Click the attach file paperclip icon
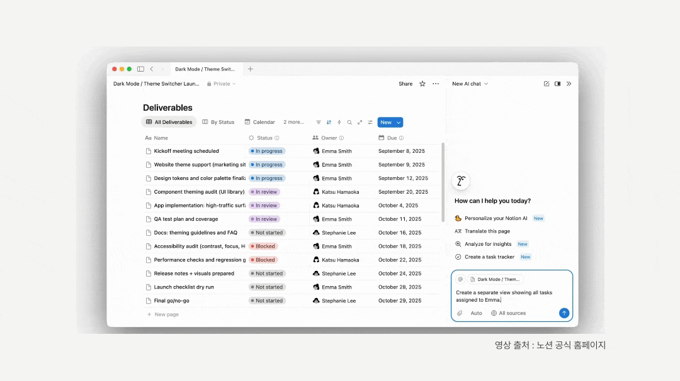 point(460,313)
